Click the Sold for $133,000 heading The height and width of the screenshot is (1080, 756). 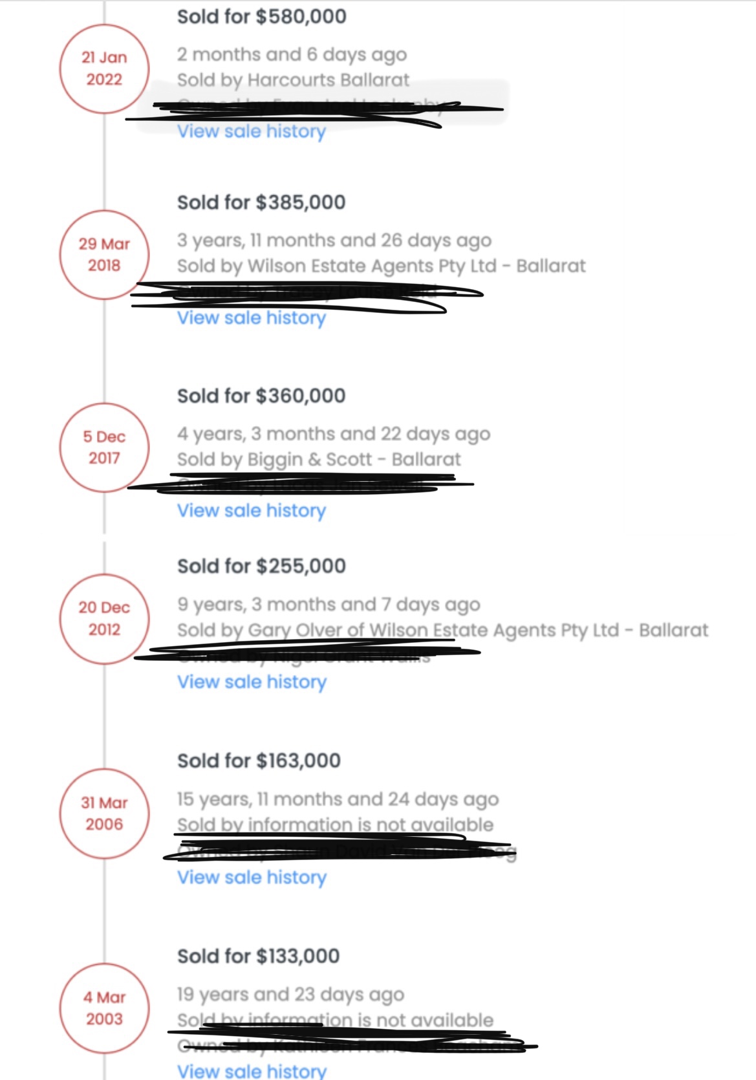coord(258,956)
